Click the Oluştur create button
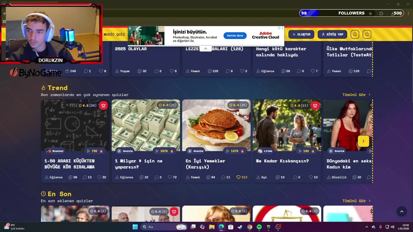This screenshot has width=413, height=232. pos(301,34)
